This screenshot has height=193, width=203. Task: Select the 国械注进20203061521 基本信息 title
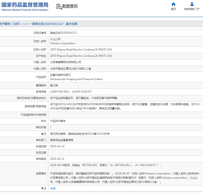[54, 24]
